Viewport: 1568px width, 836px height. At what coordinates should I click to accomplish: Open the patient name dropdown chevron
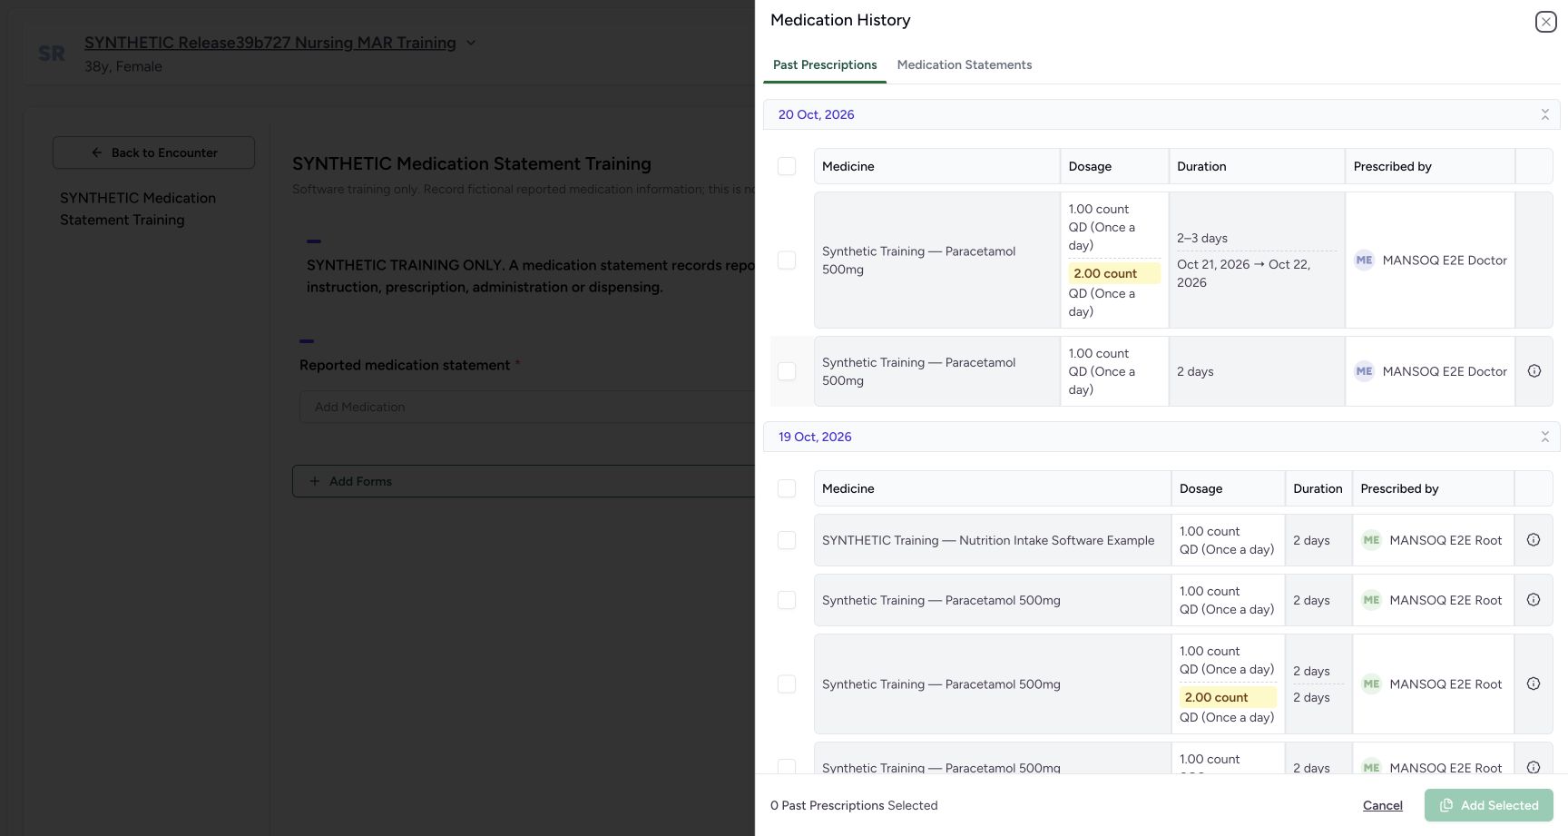[471, 43]
